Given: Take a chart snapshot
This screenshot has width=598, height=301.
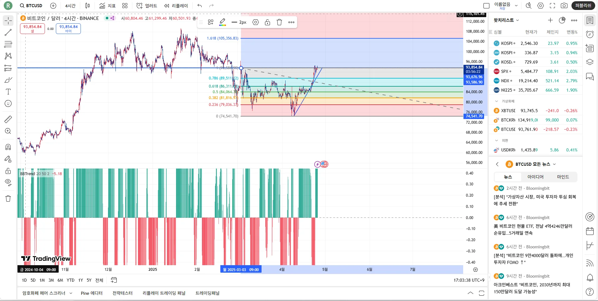Looking at the screenshot, I should coord(564,6).
